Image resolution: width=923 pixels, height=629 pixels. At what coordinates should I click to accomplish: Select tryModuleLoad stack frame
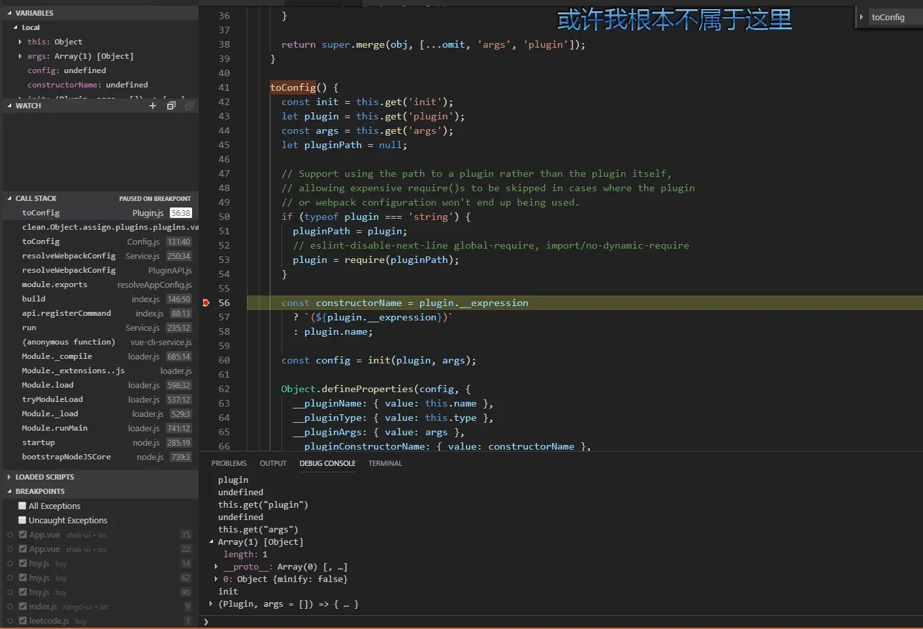(x=101, y=399)
